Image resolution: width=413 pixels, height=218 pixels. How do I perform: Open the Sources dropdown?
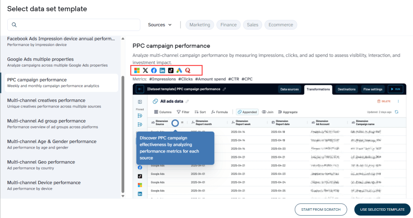click(160, 25)
